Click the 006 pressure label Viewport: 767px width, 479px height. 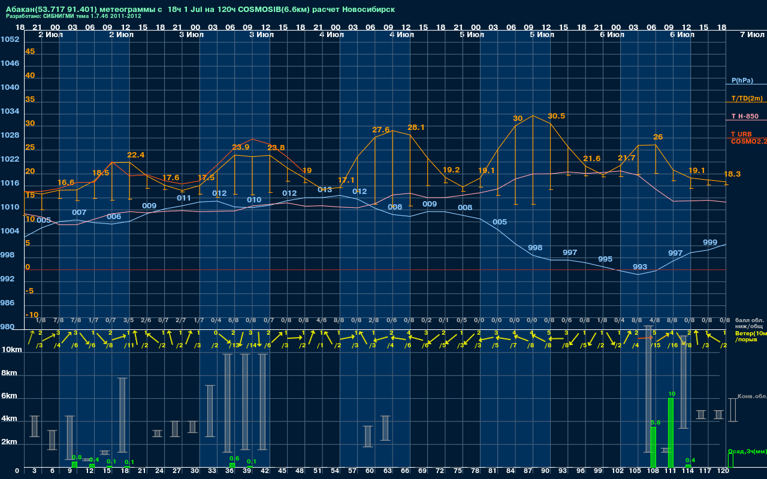click(114, 217)
